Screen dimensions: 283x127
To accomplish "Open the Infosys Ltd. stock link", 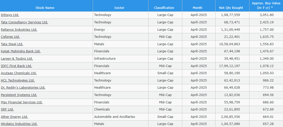I will click(x=10, y=15).
